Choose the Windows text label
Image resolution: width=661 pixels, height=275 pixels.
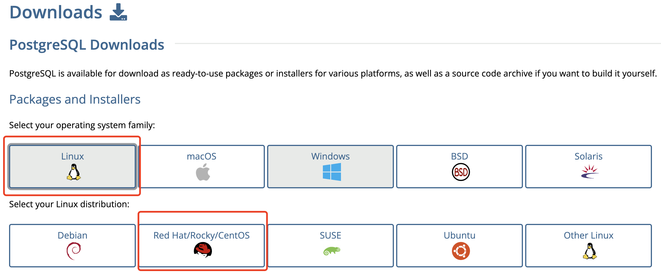click(330, 156)
